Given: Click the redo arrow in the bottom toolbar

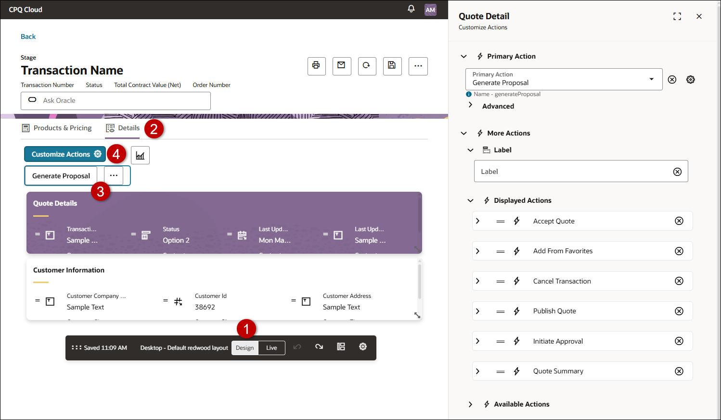Looking at the screenshot, I should click(319, 347).
